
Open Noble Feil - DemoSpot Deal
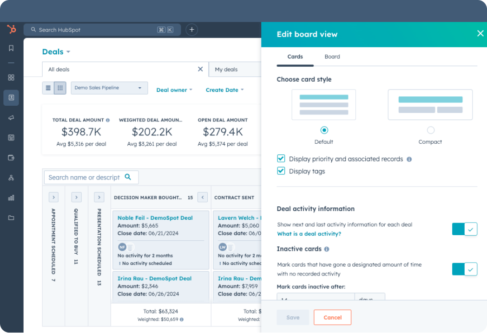155,218
